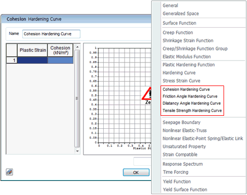
Task: Select Time Forcing menu entry
Action: [x=176, y=172]
